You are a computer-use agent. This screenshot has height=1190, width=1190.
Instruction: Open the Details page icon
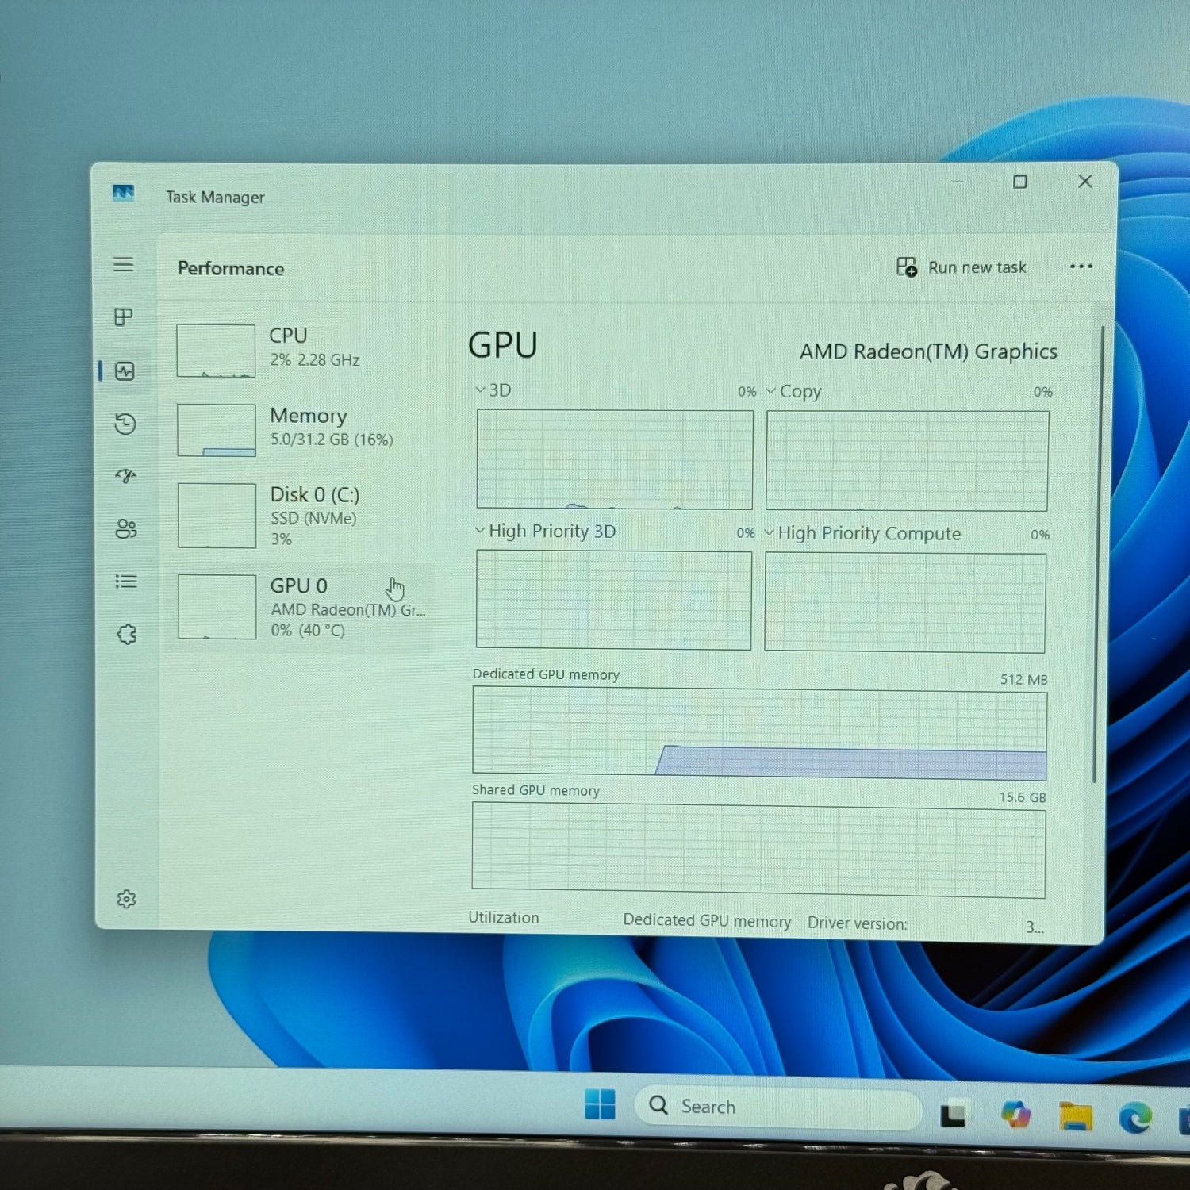click(126, 582)
